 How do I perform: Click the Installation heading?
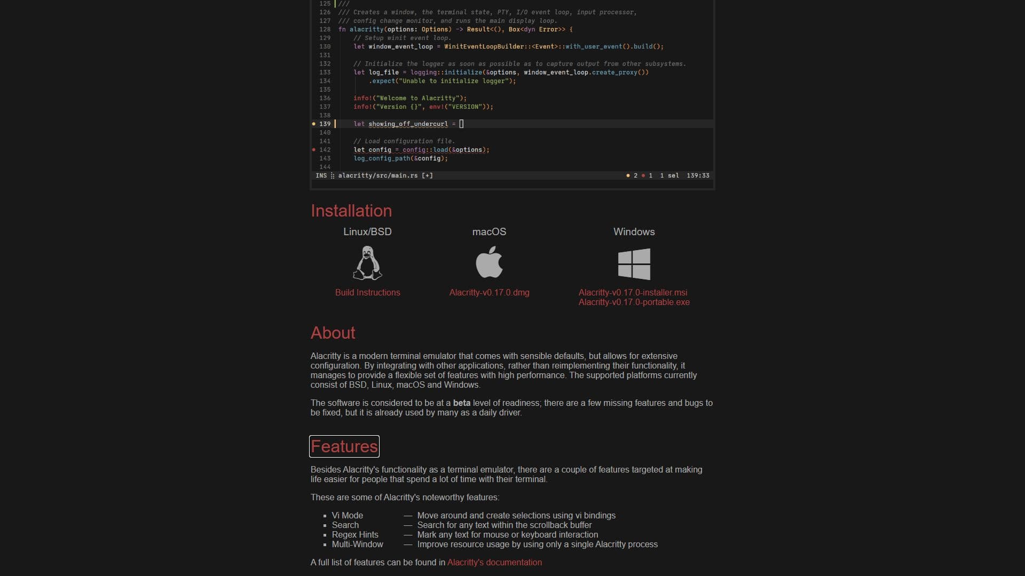pyautogui.click(x=351, y=211)
